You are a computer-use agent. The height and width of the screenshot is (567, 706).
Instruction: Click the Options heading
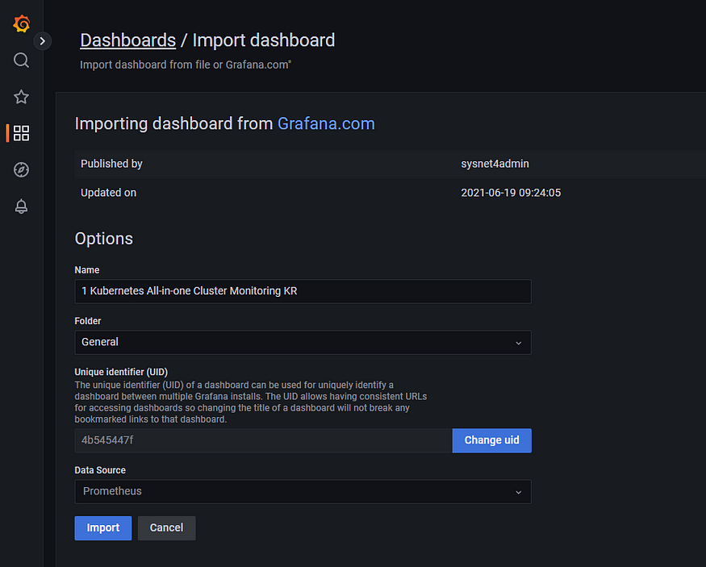104,239
